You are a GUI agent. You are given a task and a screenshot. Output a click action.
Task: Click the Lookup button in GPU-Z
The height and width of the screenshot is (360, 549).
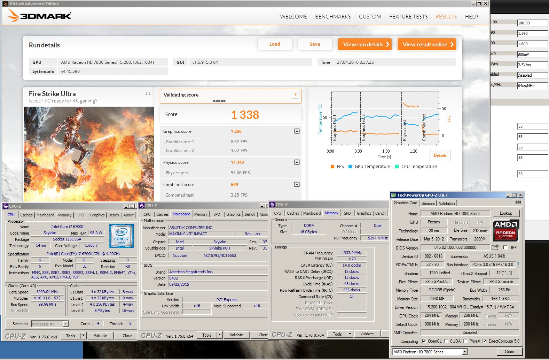point(506,213)
